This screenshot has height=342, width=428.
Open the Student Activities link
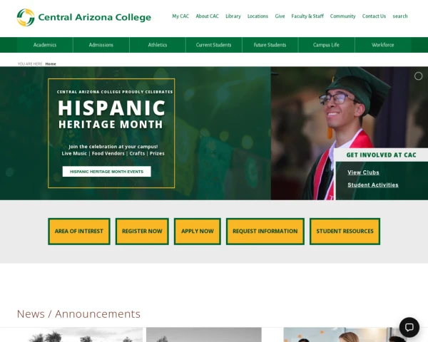pyautogui.click(x=373, y=185)
